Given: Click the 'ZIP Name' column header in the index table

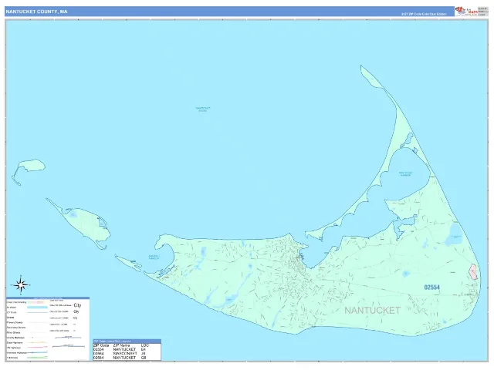Looking at the screenshot, I should 121,345.
